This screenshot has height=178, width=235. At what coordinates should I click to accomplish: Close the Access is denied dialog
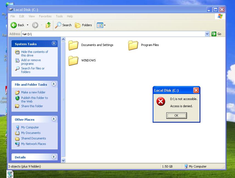click(196, 90)
